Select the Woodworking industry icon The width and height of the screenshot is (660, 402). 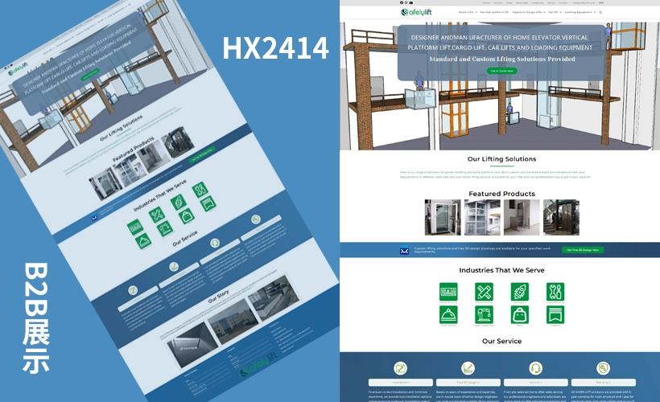tap(484, 291)
